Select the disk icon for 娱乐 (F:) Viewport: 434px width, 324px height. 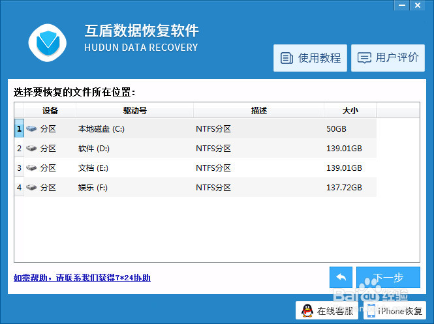point(31,188)
